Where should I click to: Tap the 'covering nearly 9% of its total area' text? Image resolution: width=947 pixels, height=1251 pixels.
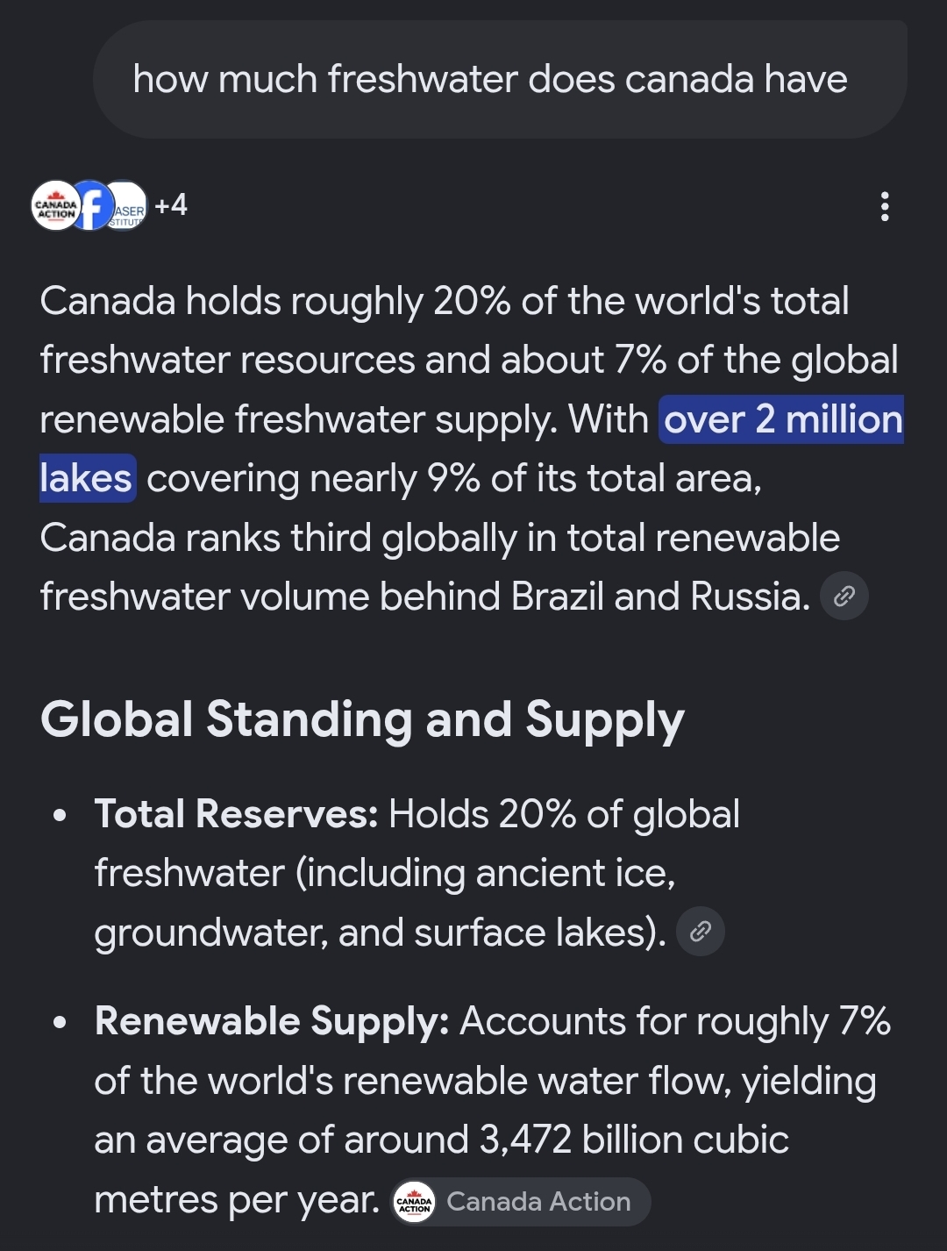(x=454, y=479)
